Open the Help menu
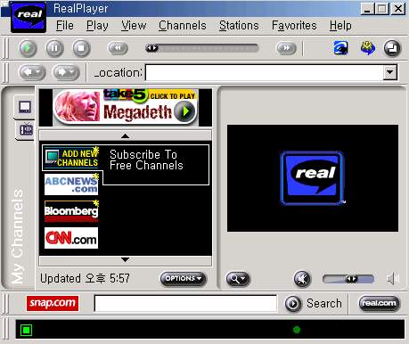The image size is (409, 344). click(340, 26)
